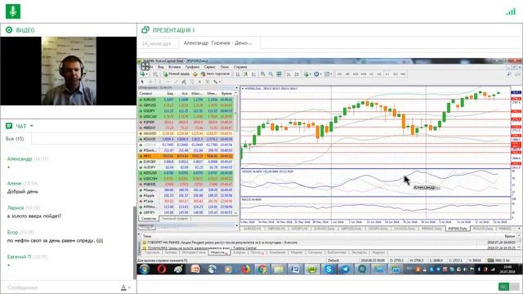Open Skype from the taskbar

click(x=329, y=269)
